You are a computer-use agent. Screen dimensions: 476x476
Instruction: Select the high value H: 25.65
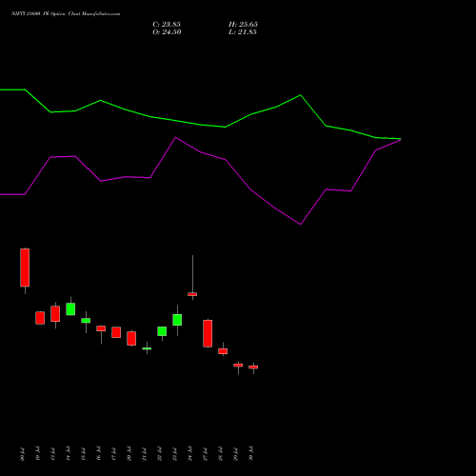pos(243,25)
